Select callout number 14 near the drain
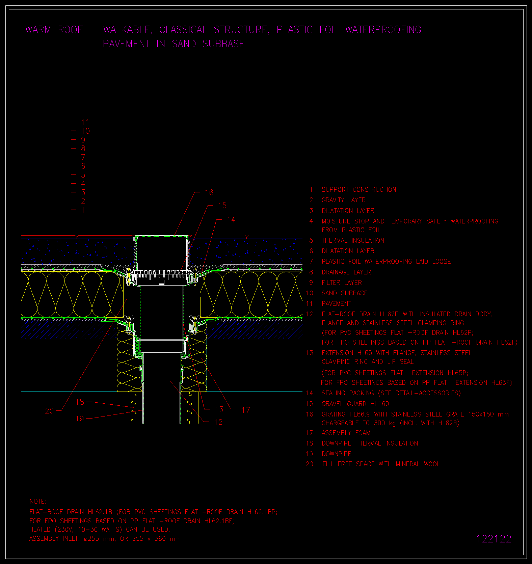Viewport: 532px width, 564px height. pos(231,220)
